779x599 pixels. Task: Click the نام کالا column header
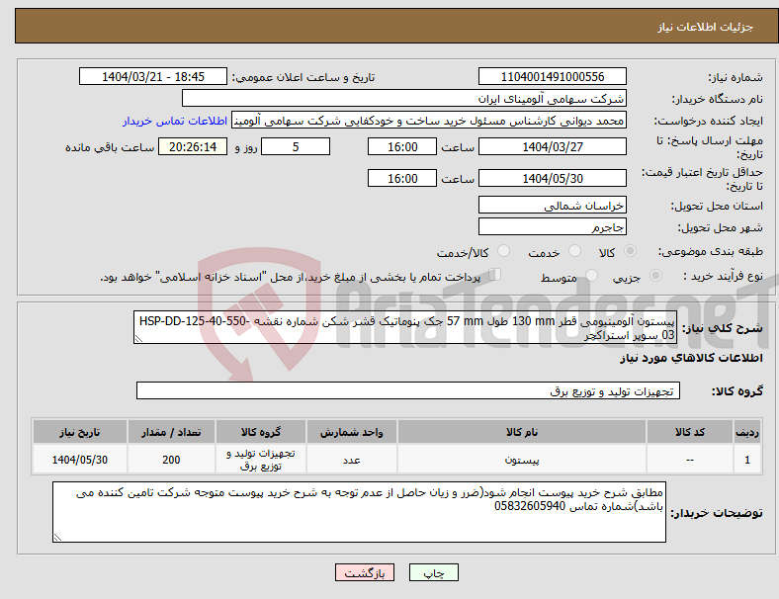point(522,432)
